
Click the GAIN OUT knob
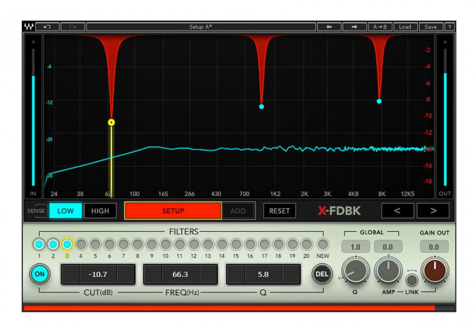coord(435,270)
